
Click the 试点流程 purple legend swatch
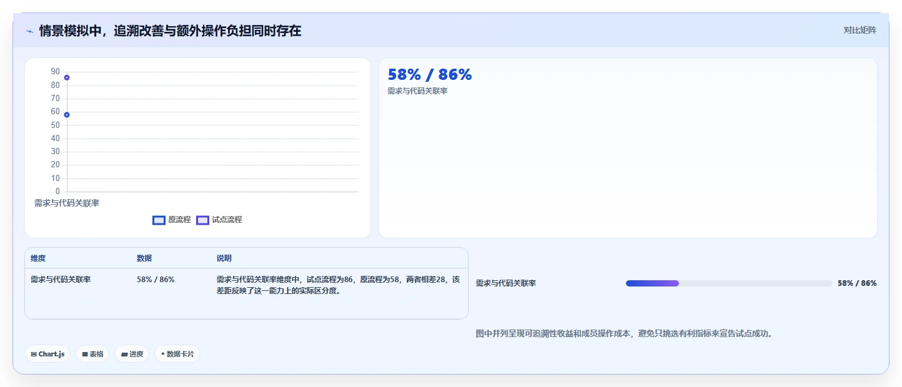(x=202, y=220)
